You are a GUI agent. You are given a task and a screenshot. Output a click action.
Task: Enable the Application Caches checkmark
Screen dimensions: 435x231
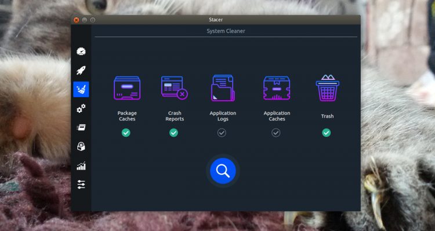[x=275, y=133]
